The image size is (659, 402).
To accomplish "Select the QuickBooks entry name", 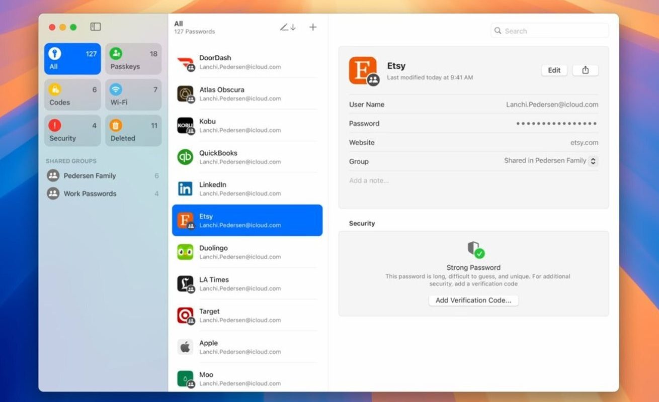I will coord(218,153).
